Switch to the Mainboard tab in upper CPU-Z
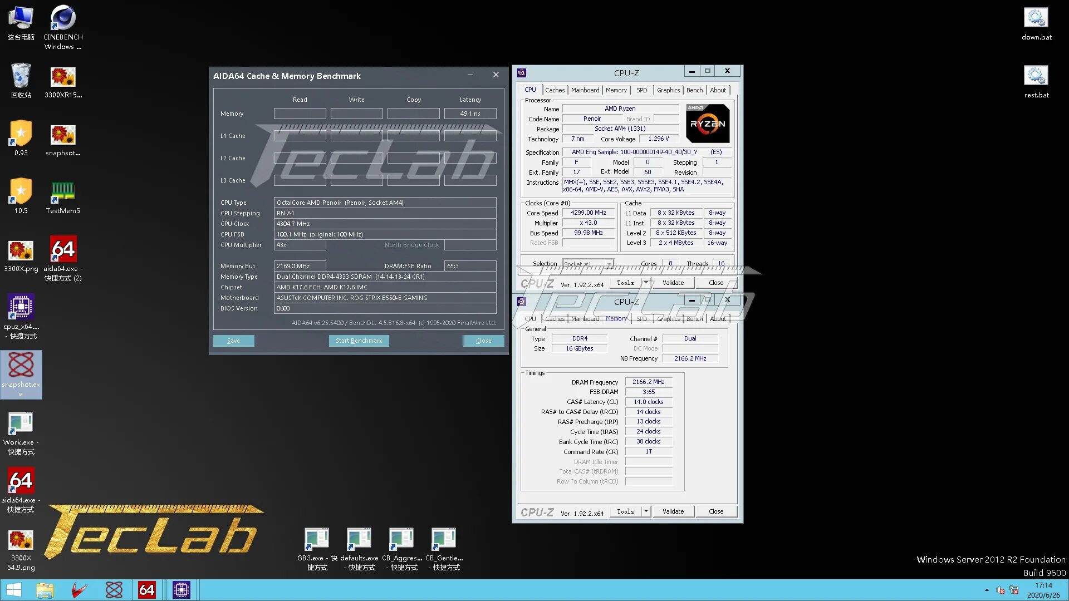This screenshot has width=1069, height=601. [585, 90]
